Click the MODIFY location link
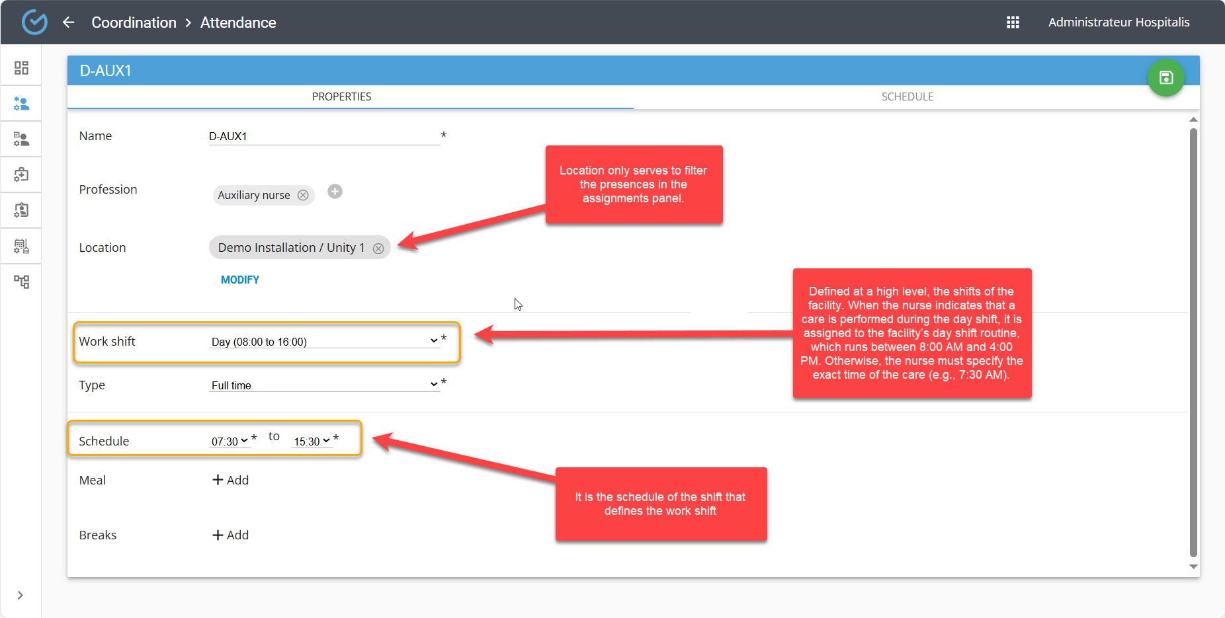 [240, 280]
